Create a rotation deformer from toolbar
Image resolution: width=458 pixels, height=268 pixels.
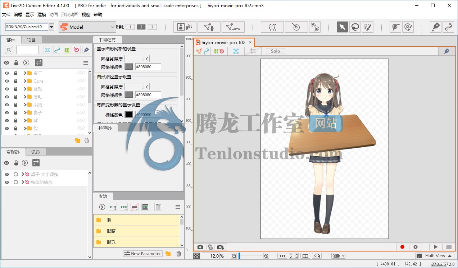tap(296, 27)
